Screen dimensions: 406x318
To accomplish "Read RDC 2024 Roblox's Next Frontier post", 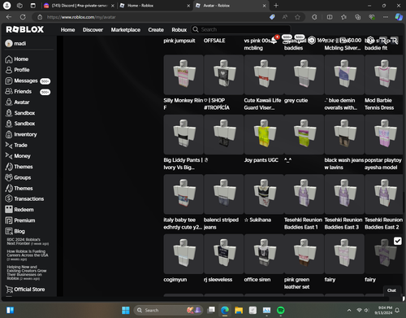I will pyautogui.click(x=28, y=242).
